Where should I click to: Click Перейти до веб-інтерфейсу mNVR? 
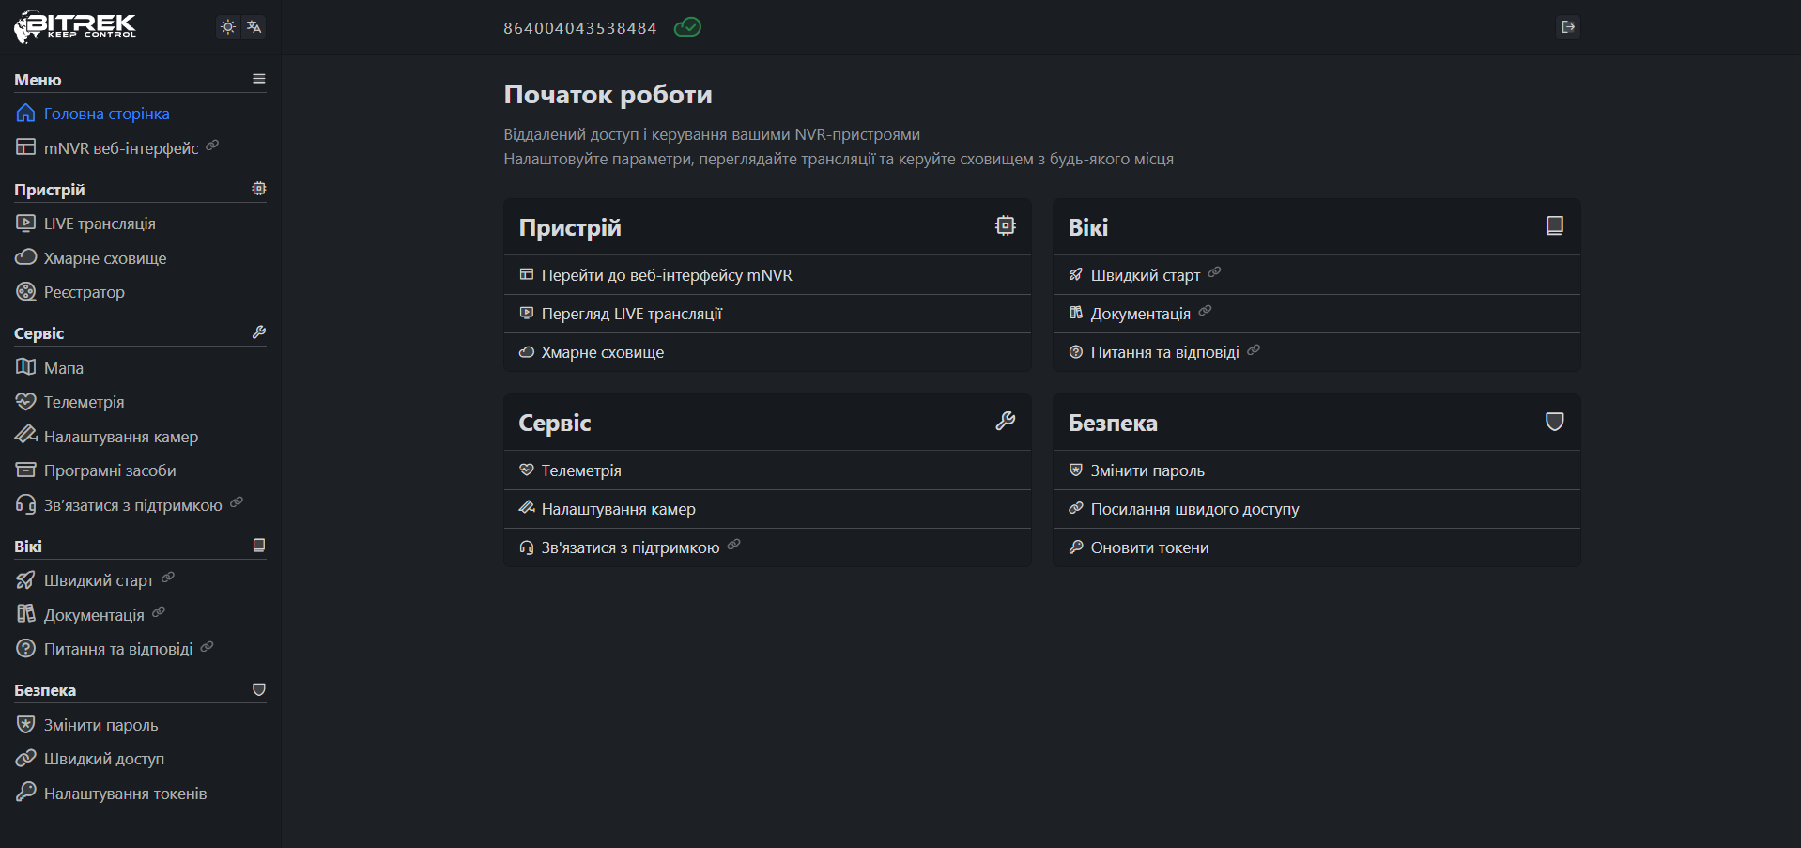666,275
